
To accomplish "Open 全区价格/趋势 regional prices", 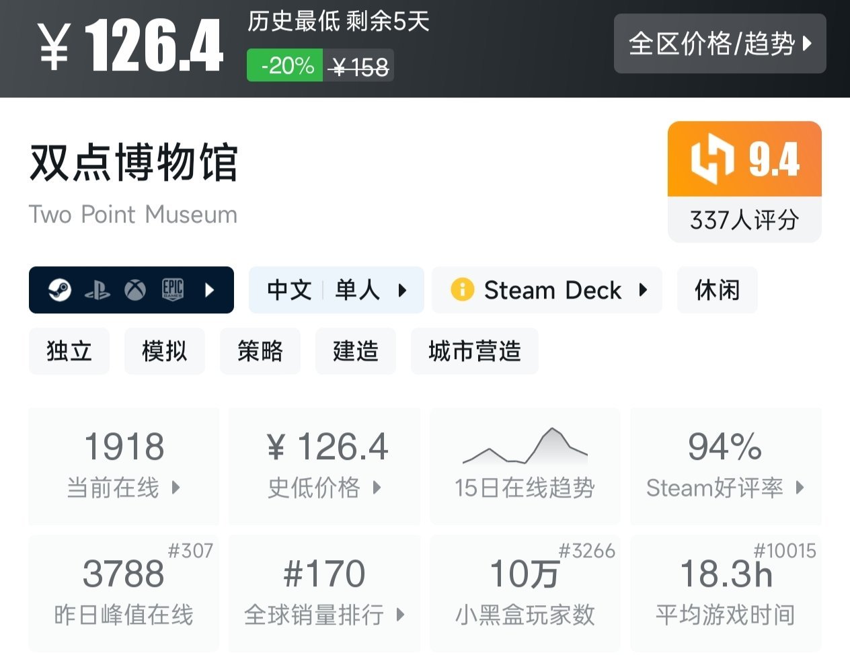I will click(x=720, y=44).
